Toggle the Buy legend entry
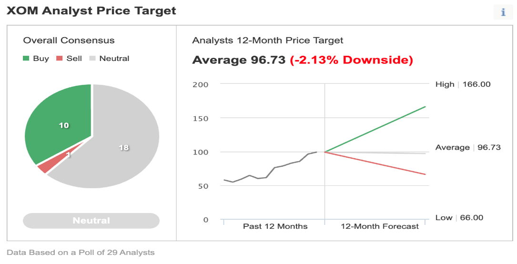 coord(36,59)
